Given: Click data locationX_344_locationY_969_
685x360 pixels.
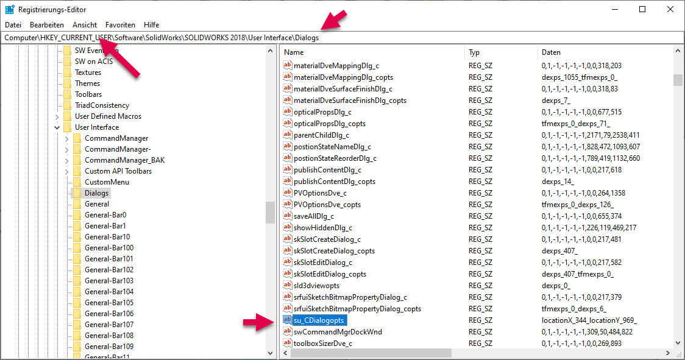Looking at the screenshot, I should pos(589,320).
